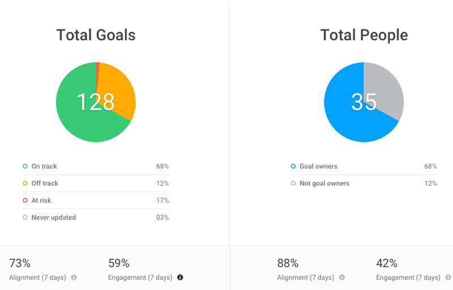Click the 42% people engagement value
453x290 pixels.
pos(387,263)
